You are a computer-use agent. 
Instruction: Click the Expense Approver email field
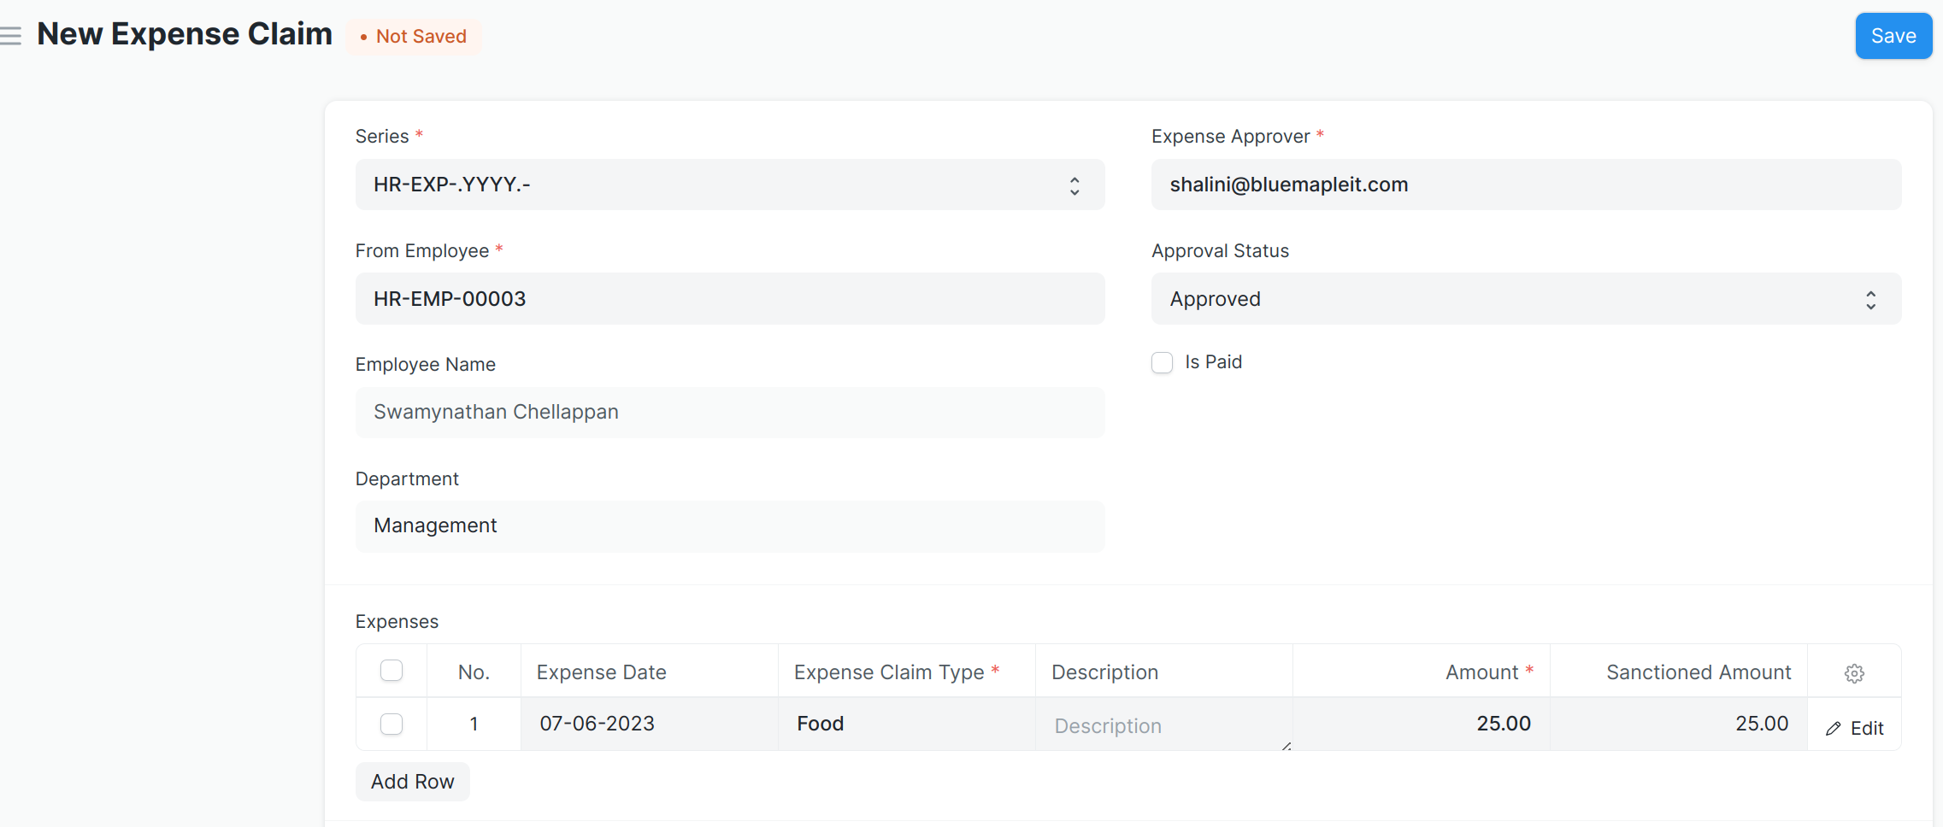pos(1525,185)
